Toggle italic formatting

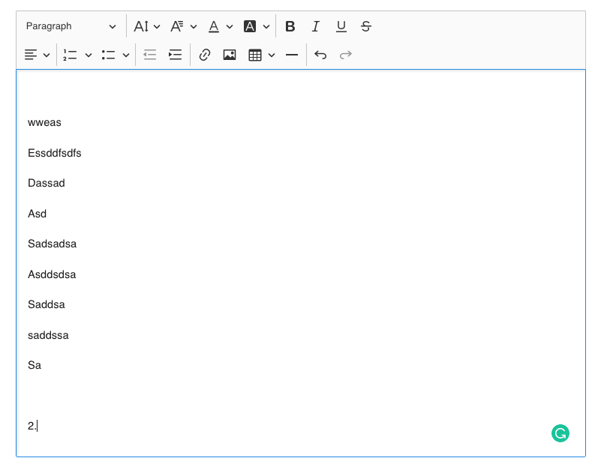pyautogui.click(x=315, y=25)
